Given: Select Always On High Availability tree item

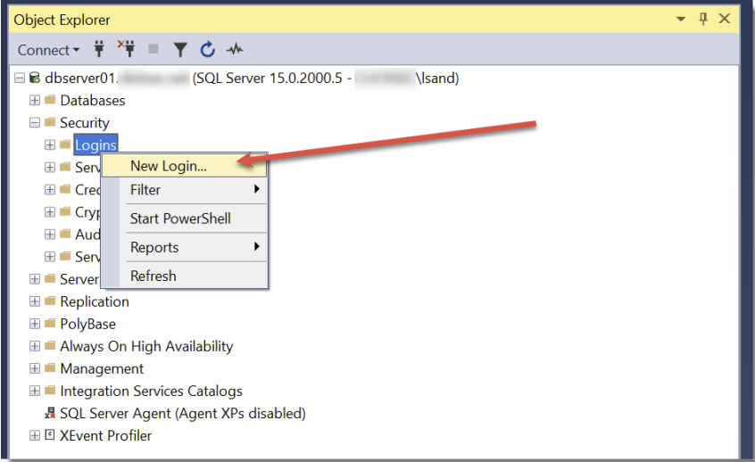Looking at the screenshot, I should (146, 346).
